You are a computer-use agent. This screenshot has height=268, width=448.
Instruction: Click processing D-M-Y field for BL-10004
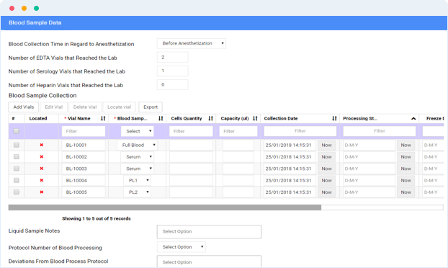coord(369,181)
